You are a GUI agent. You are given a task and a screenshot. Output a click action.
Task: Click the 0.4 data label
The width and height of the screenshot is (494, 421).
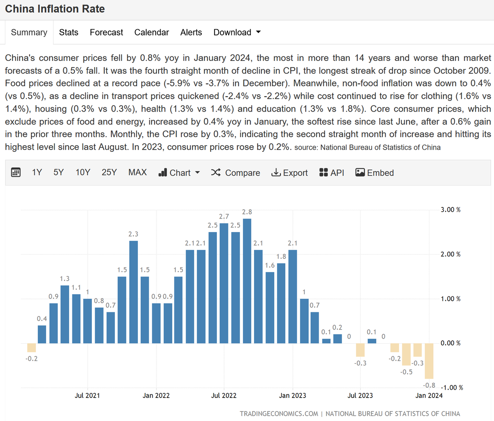point(42,319)
